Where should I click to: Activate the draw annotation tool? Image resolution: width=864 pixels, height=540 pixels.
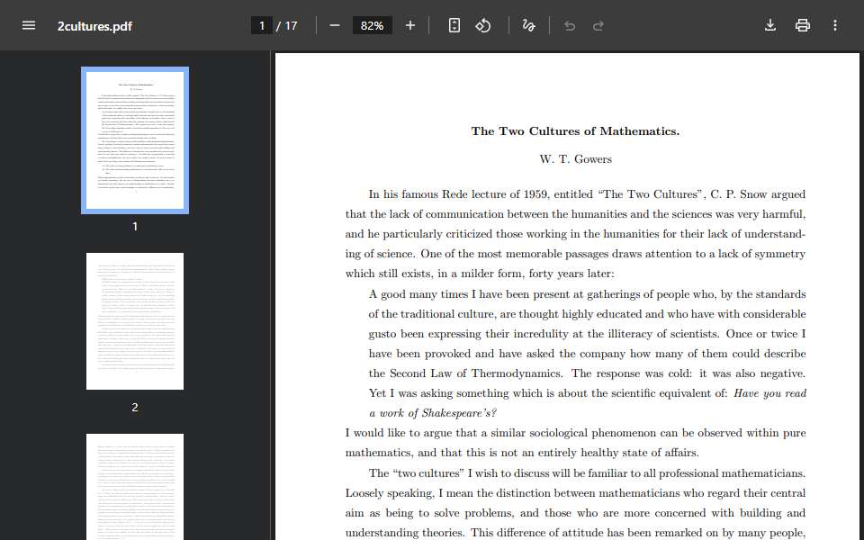coord(529,25)
